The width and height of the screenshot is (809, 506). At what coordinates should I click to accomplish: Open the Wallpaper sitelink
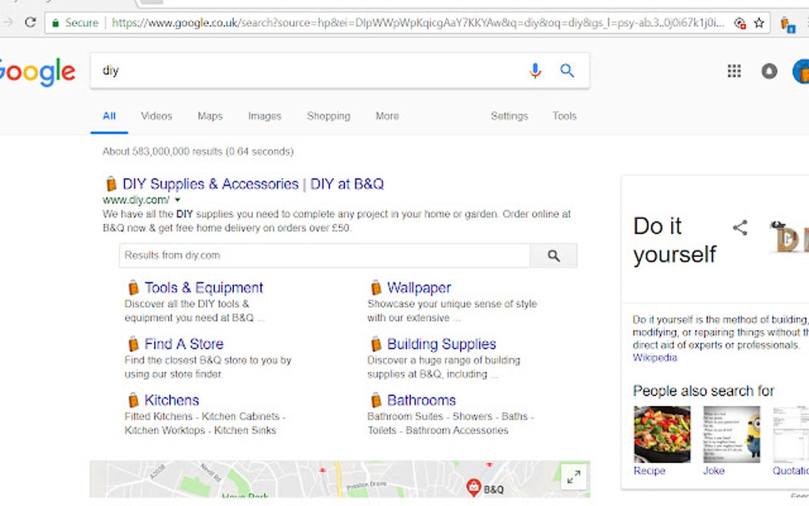pos(419,287)
